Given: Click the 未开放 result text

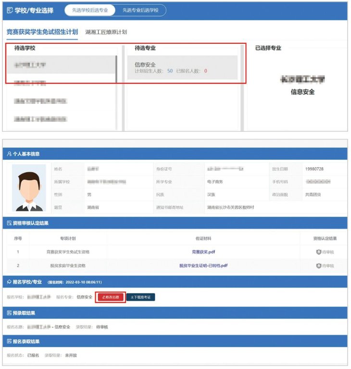Looking at the screenshot, I should (x=71, y=355).
